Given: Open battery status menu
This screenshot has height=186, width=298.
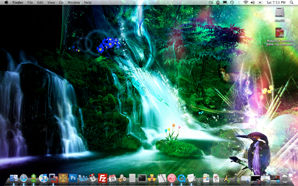Looking at the screenshot, I should click(260, 3).
